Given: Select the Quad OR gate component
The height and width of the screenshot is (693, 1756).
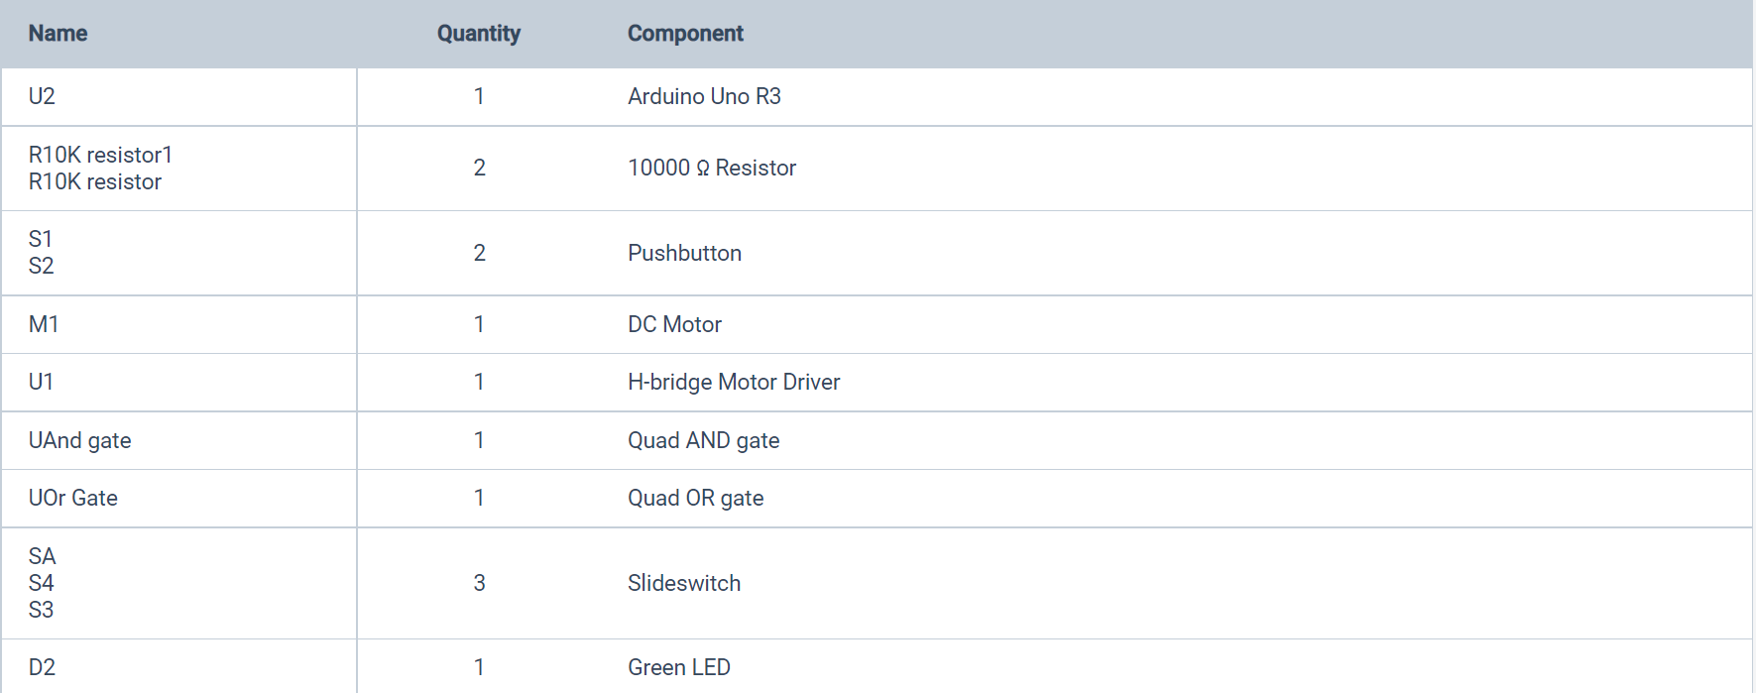Looking at the screenshot, I should click(695, 498).
